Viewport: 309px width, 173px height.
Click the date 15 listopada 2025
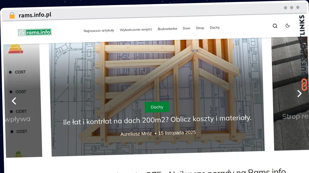pos(177,133)
